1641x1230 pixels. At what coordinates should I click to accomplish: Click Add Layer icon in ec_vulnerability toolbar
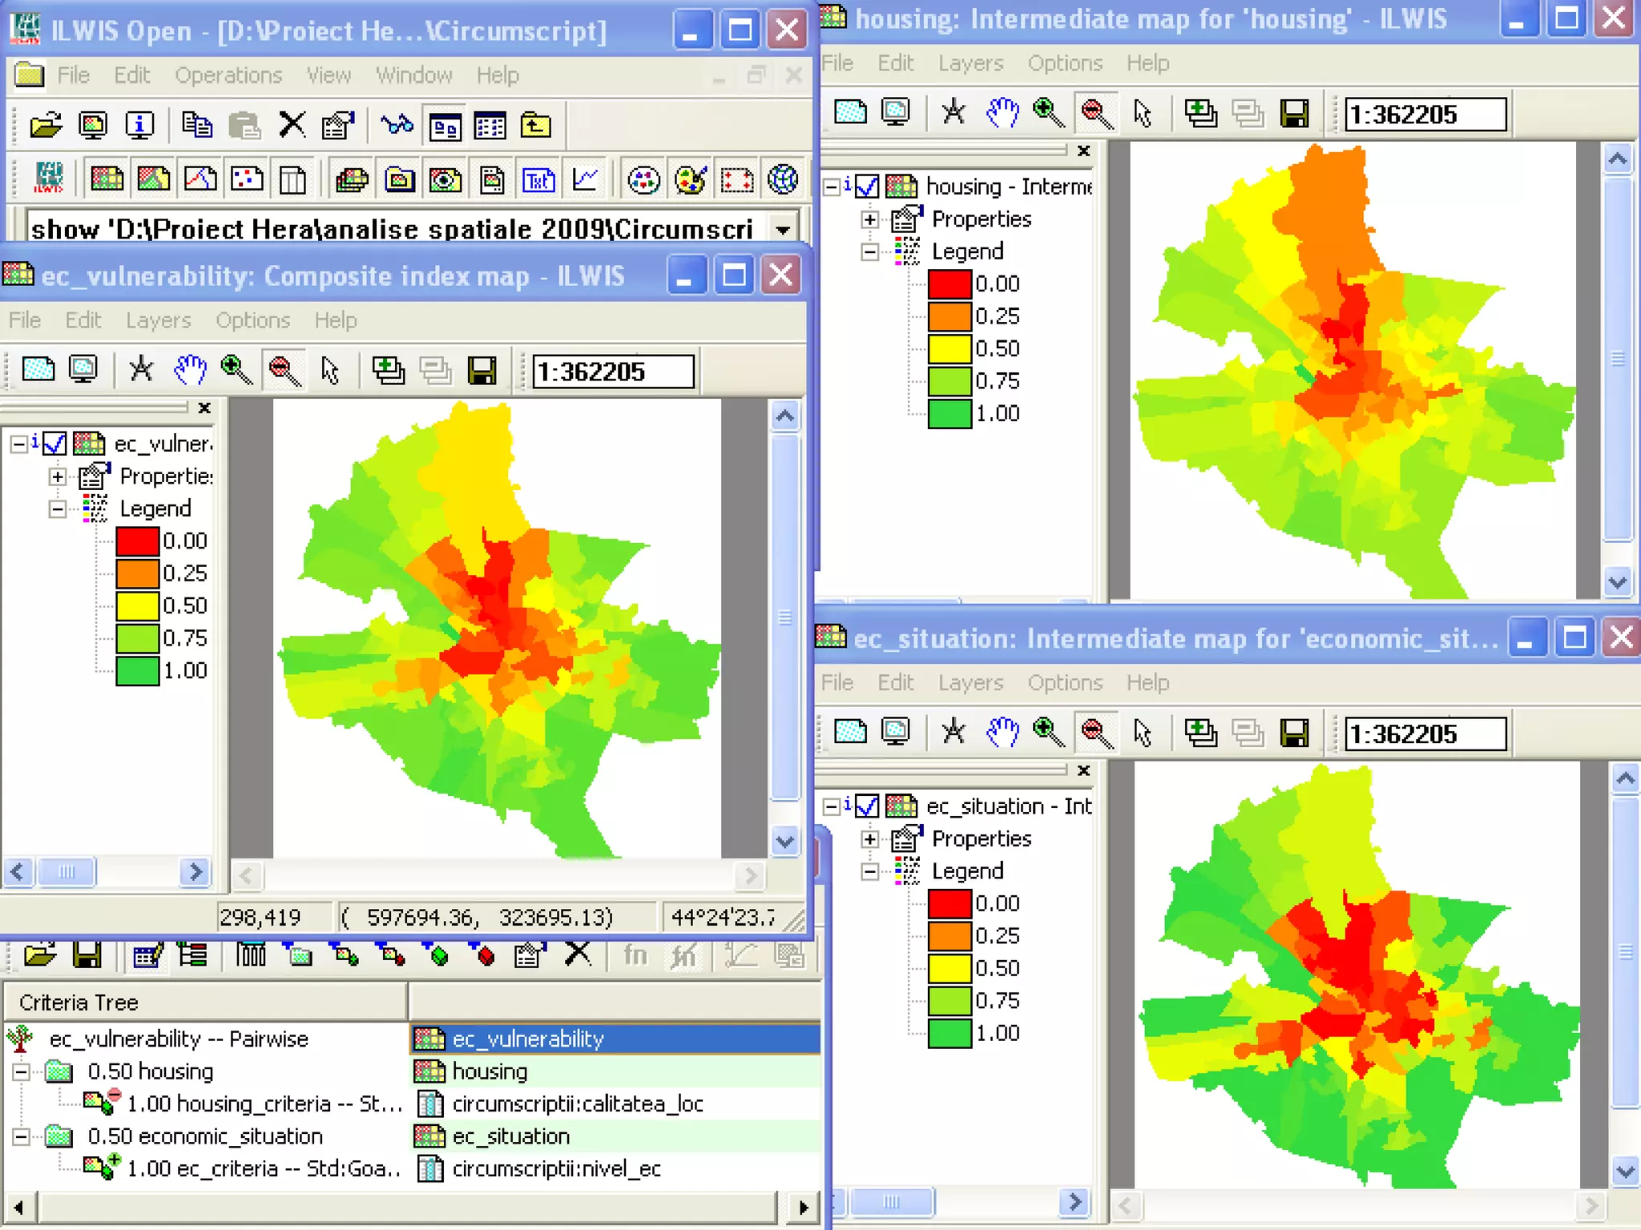[x=389, y=370]
